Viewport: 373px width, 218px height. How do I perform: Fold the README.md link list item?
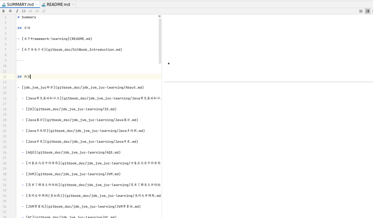16,39
